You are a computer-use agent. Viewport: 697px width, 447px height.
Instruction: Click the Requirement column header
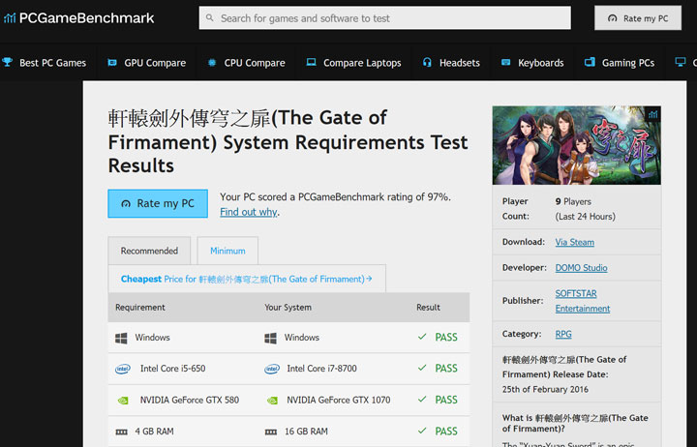(x=140, y=308)
